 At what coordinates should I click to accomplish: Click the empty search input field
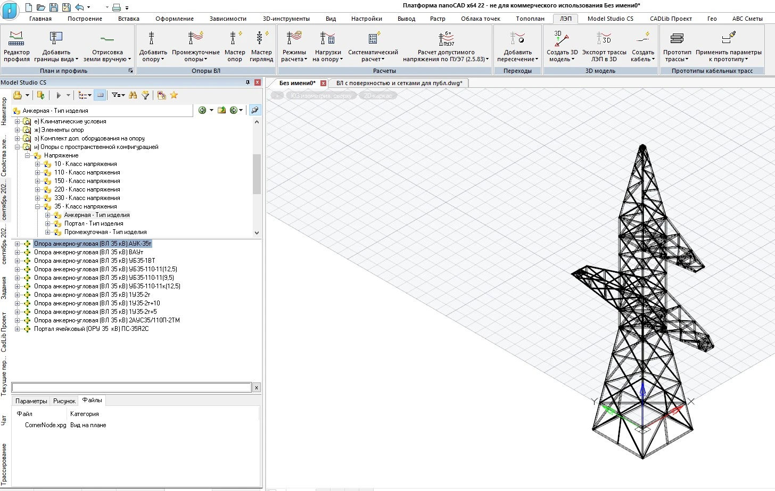pyautogui.click(x=131, y=388)
